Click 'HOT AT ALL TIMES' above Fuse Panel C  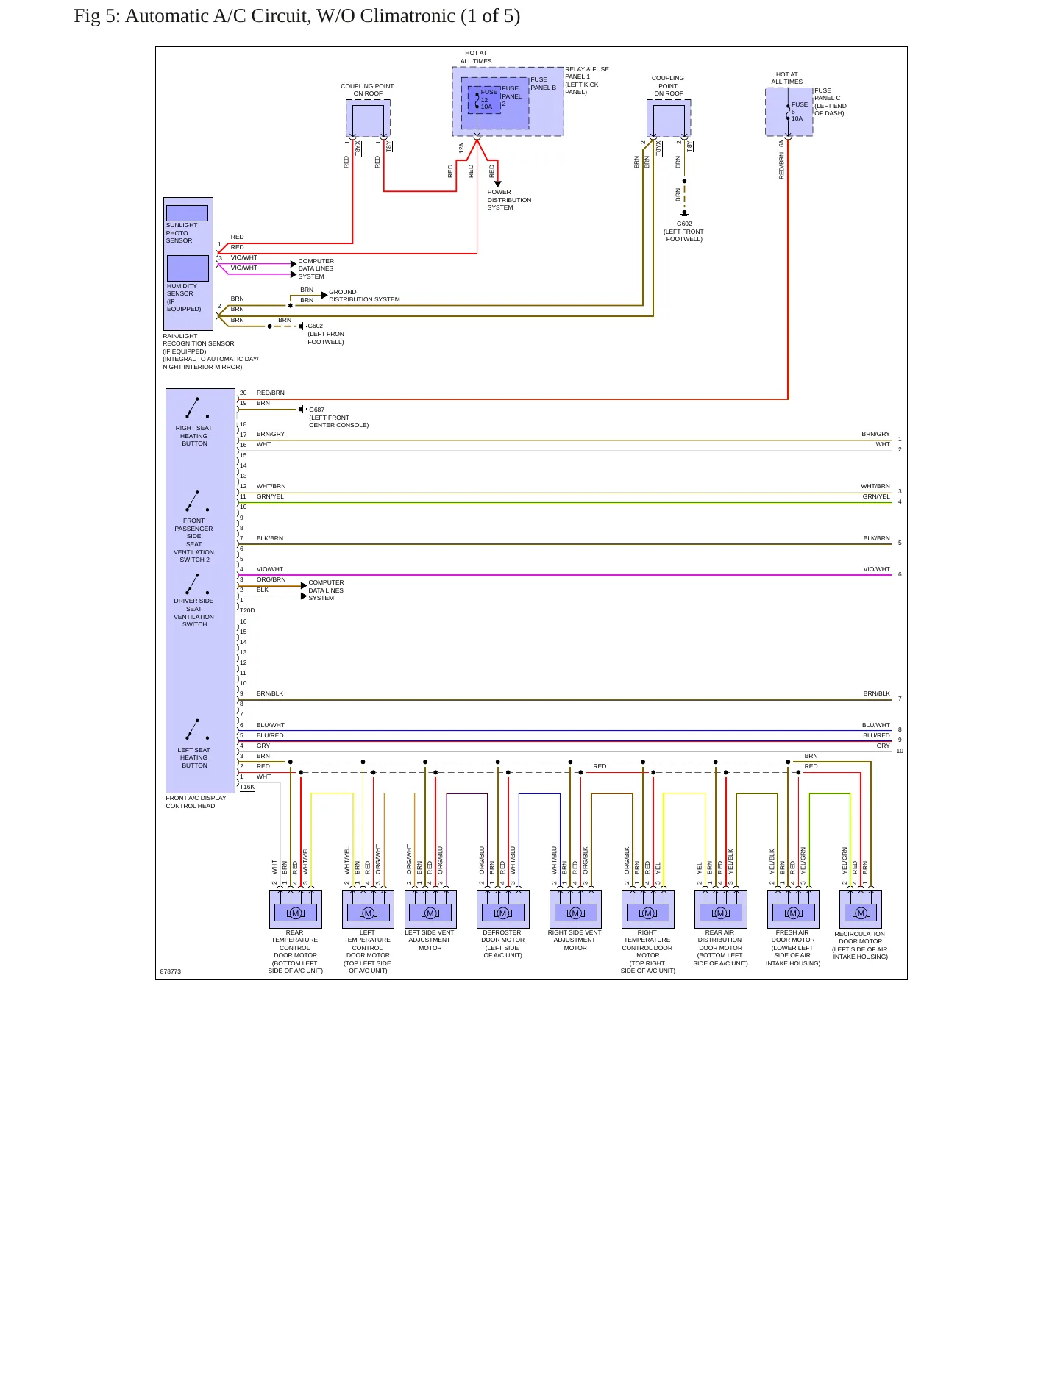click(x=787, y=78)
